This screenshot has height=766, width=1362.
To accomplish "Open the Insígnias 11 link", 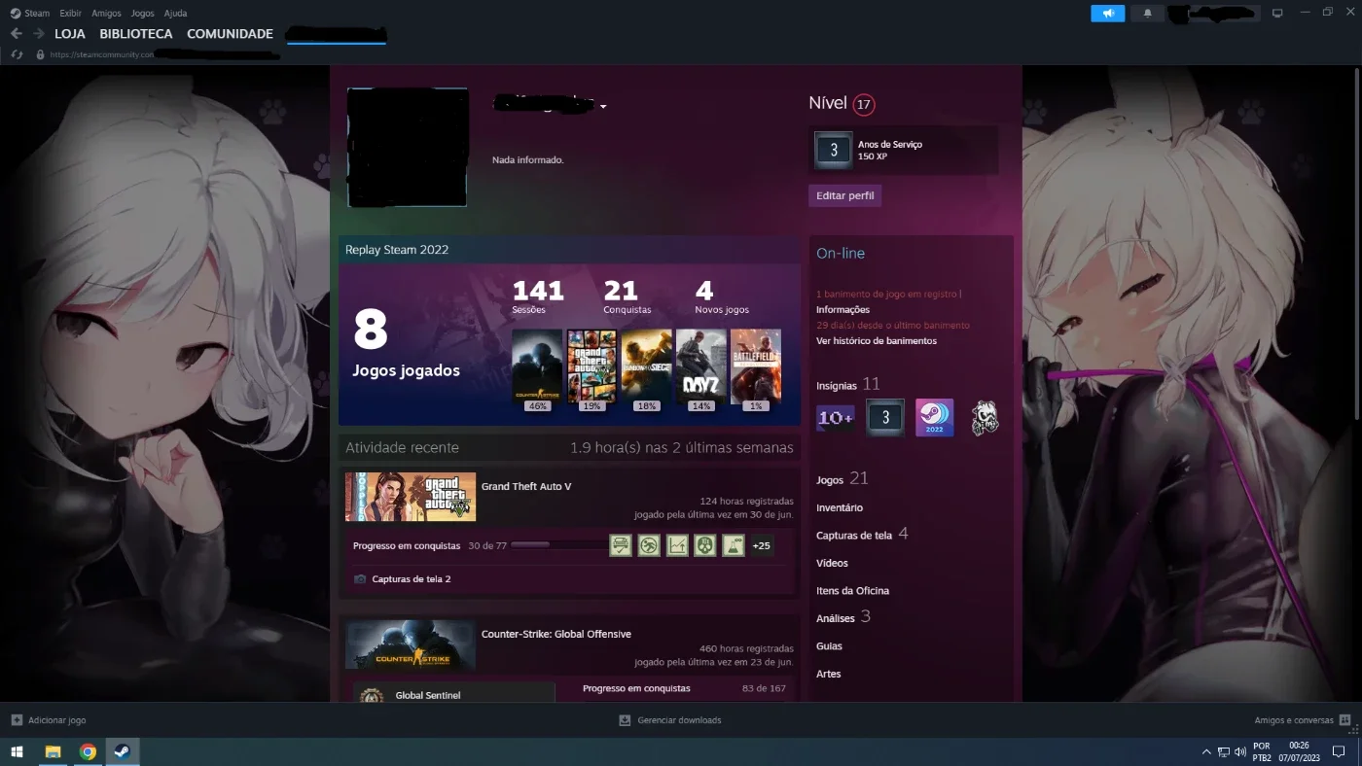I will point(848,385).
